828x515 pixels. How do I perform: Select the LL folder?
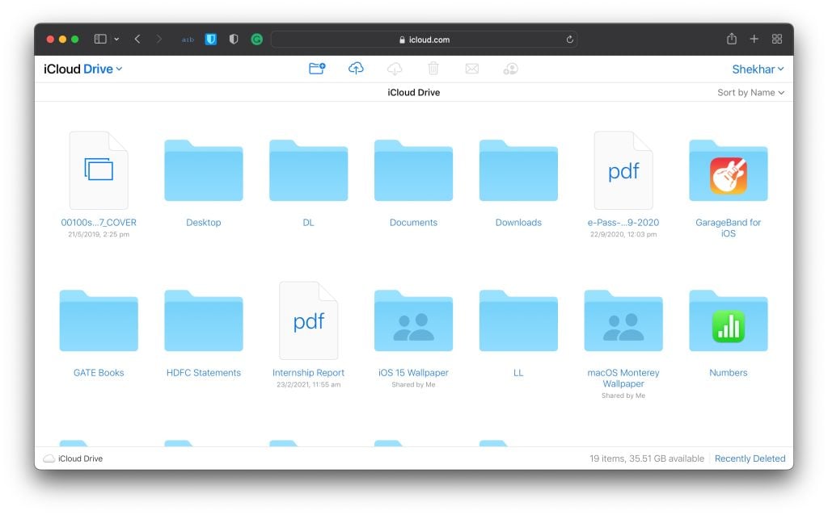[x=518, y=321]
